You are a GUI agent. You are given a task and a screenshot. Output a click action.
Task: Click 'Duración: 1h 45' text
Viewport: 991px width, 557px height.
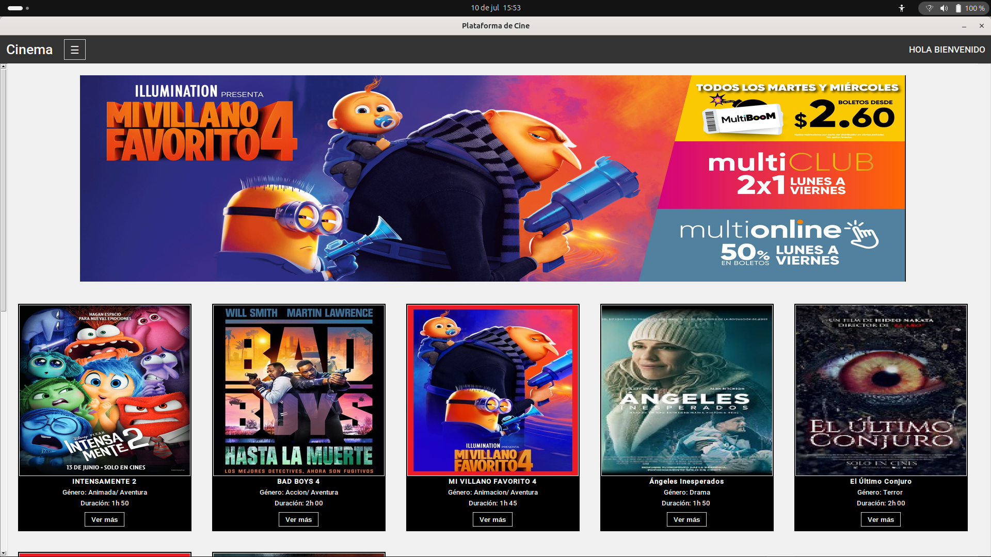click(x=492, y=503)
